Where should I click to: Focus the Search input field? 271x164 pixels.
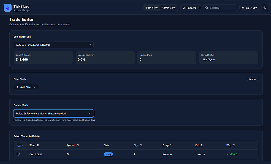[x=222, y=8]
